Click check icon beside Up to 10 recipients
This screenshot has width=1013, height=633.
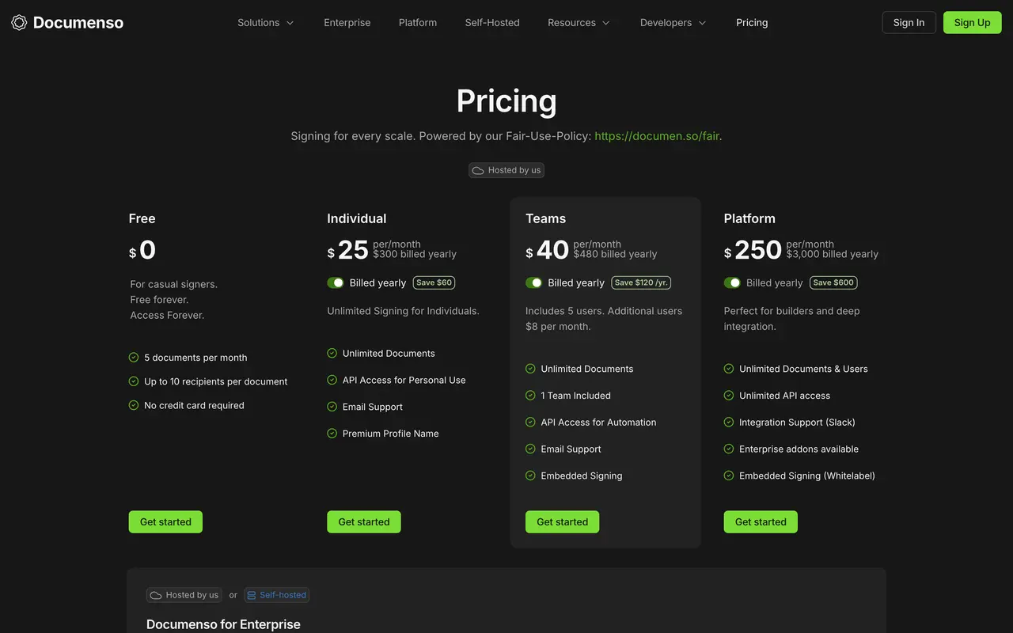pyautogui.click(x=134, y=381)
